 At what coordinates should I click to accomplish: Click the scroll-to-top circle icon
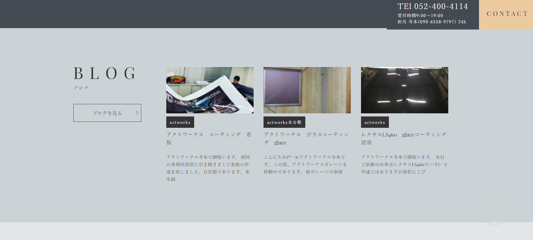click(495, 214)
